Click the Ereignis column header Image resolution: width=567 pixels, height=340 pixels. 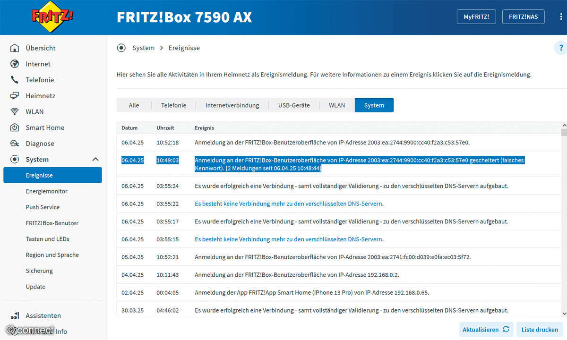pyautogui.click(x=205, y=128)
